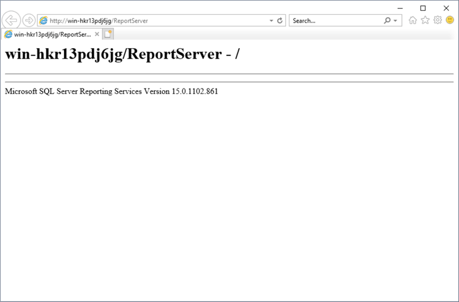
Task: Minimize the browser window
Action: 400,8
